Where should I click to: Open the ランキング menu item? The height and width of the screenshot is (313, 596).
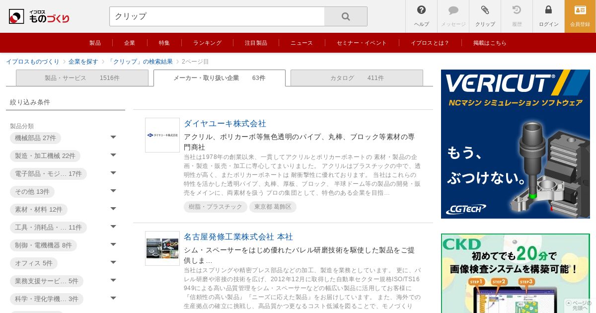coord(207,43)
